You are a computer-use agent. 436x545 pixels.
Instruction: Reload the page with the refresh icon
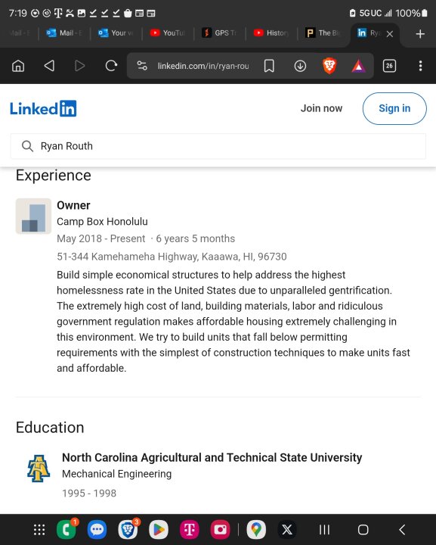pos(111,65)
